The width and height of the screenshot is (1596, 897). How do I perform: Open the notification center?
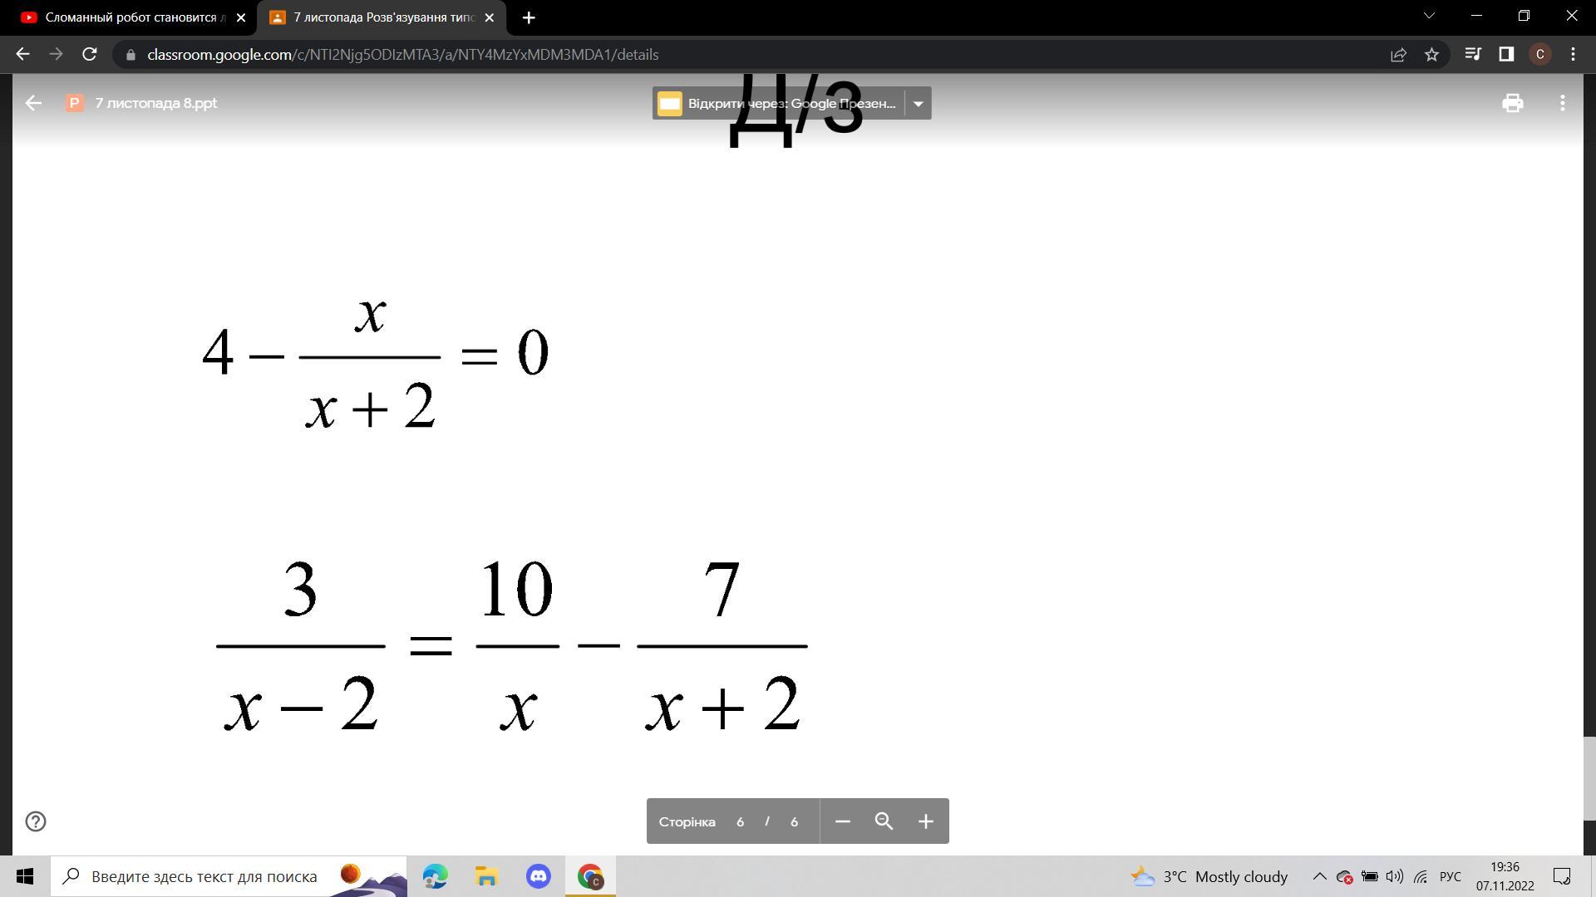click(1562, 876)
